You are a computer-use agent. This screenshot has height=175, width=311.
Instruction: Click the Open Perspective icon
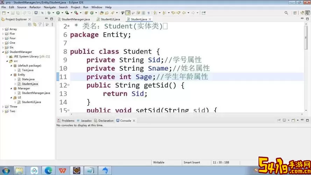[295, 13]
